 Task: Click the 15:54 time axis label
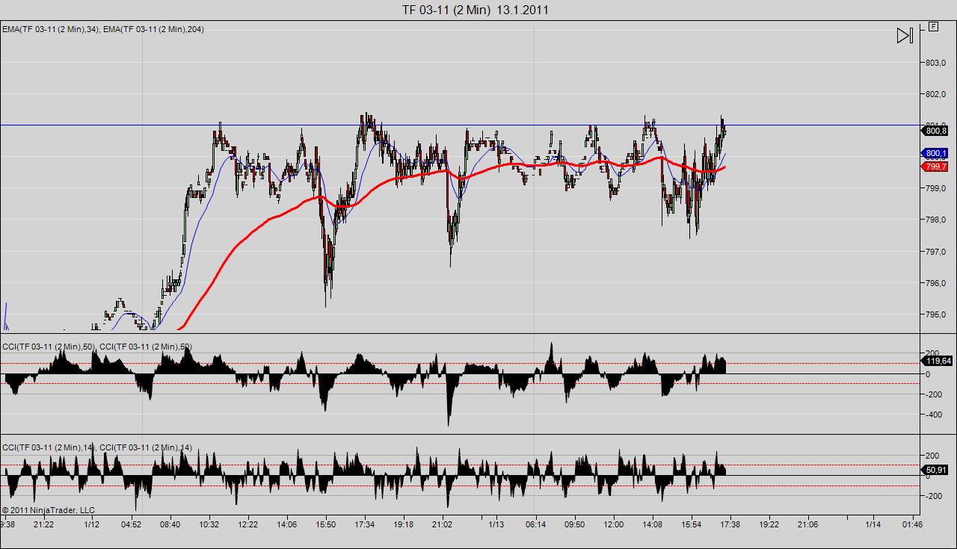tap(692, 524)
